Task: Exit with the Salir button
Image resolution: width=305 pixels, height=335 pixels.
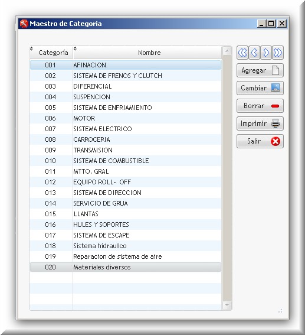Action: tap(260, 141)
